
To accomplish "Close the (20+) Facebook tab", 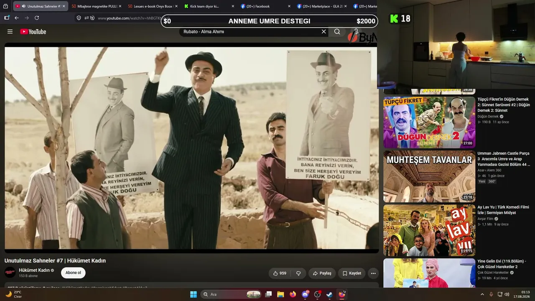I will coord(289,6).
